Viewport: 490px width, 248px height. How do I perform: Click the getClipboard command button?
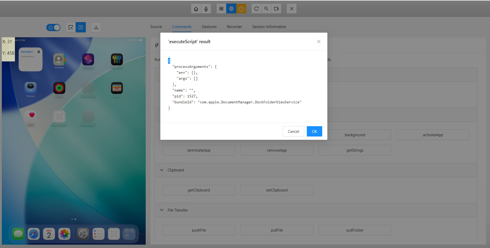tap(199, 190)
